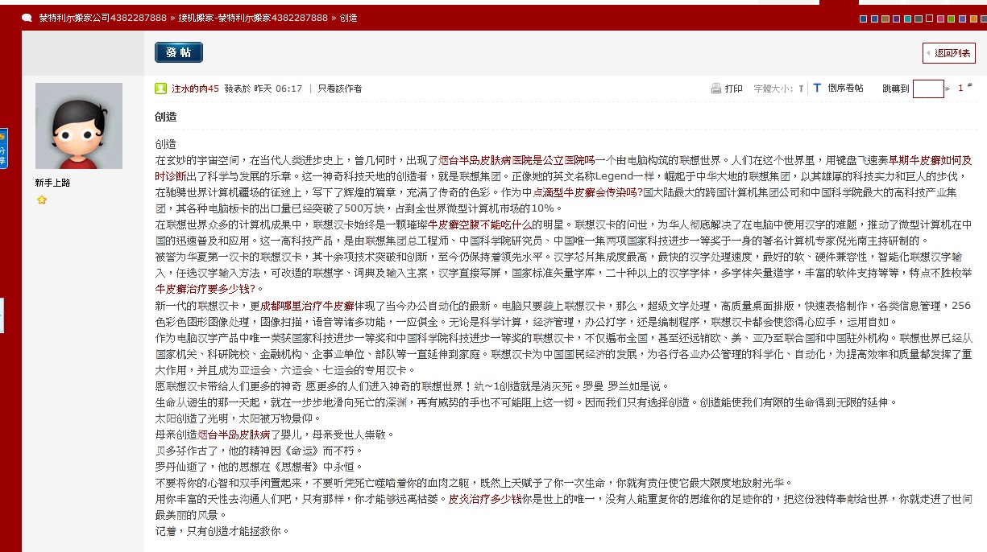The width and height of the screenshot is (987, 552).
Task: Open the link 烟台半岛皮肤病医院是公立医院吗
Action: [516, 160]
